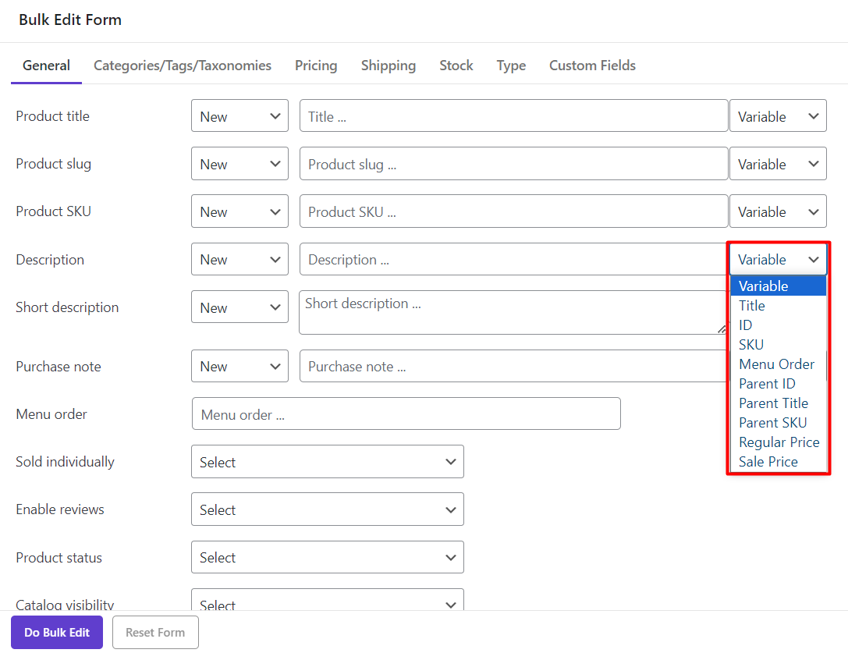Image resolution: width=848 pixels, height=653 pixels.
Task: Choose Regular Price in the variable list
Action: [779, 442]
